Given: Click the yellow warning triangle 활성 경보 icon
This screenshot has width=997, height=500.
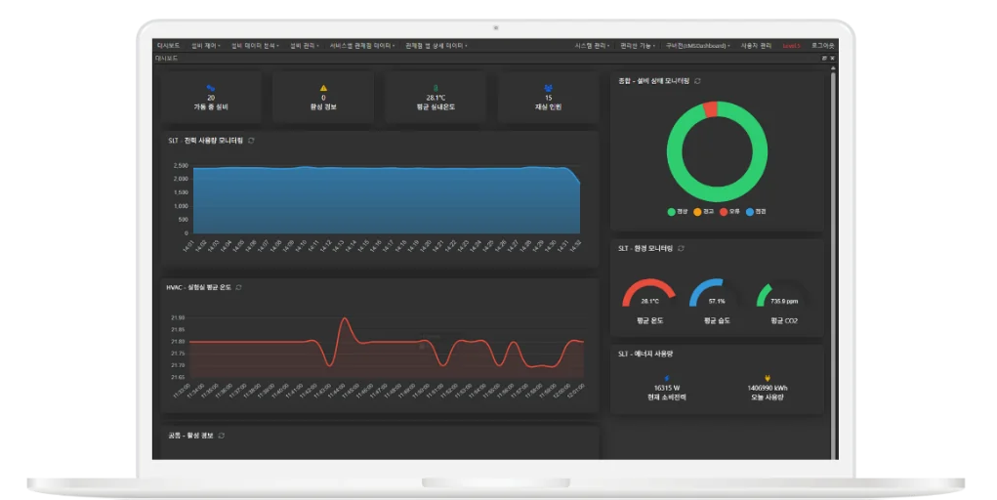Looking at the screenshot, I should click(x=323, y=89).
